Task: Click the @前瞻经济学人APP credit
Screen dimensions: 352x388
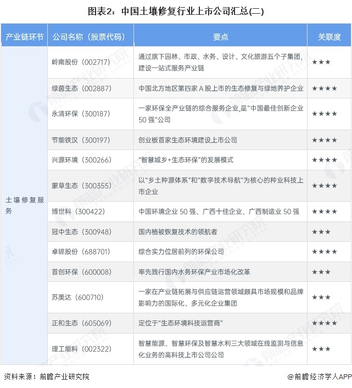Action: point(319,376)
